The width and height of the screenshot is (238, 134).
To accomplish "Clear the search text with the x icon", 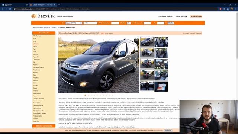I will [x=81, y=23].
